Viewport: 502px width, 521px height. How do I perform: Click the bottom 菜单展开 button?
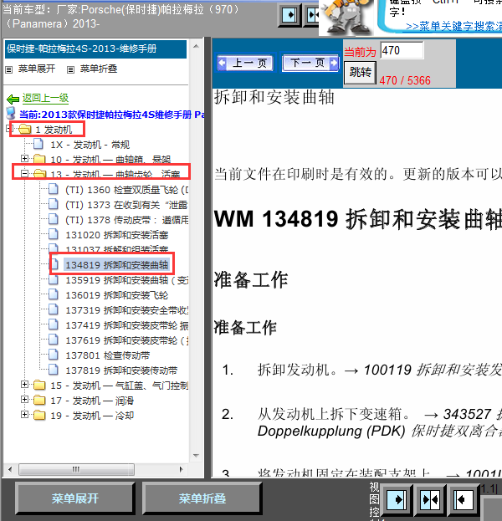point(75,498)
